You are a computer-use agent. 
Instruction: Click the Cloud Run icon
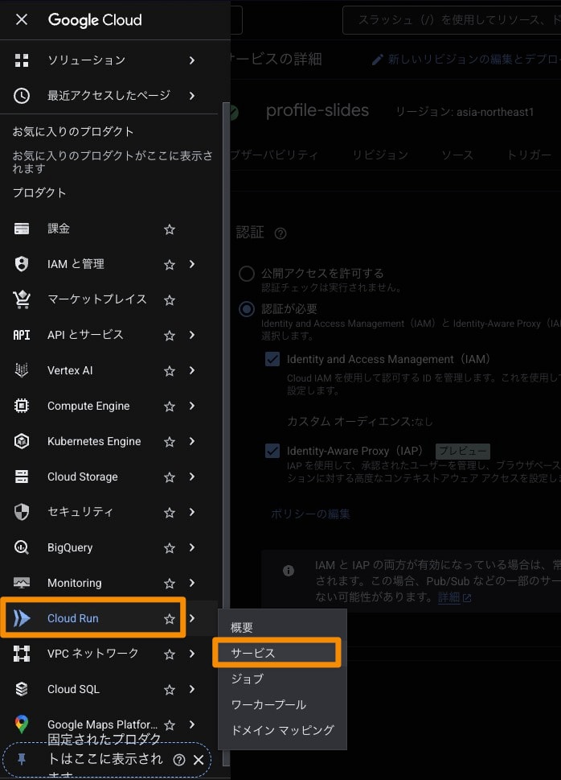22,618
